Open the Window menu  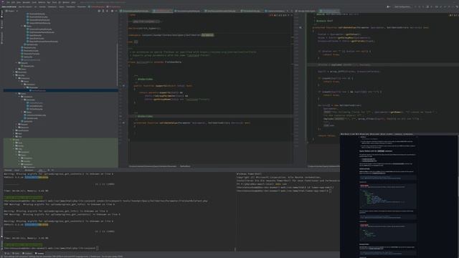pyautogui.click(x=66, y=2)
